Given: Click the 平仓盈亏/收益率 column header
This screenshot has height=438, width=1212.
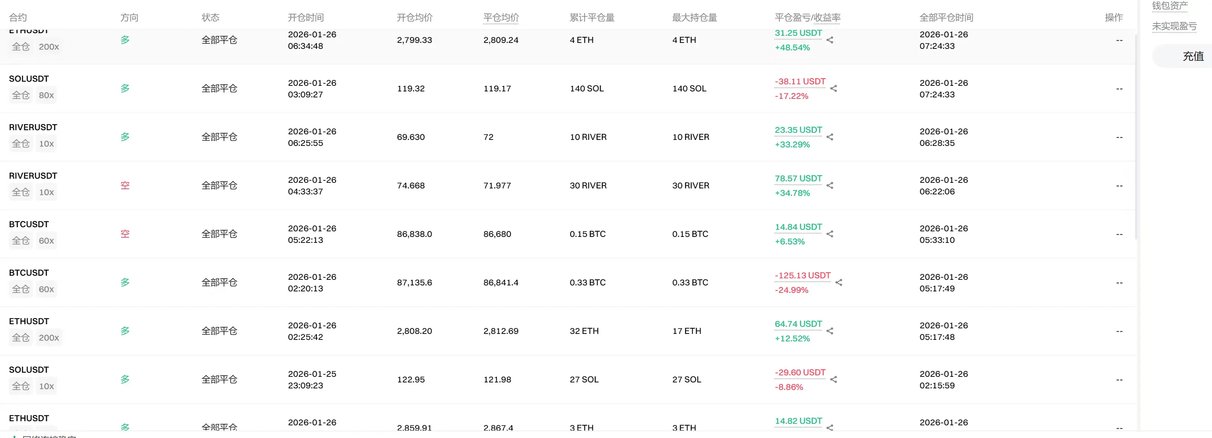Looking at the screenshot, I should (x=807, y=18).
